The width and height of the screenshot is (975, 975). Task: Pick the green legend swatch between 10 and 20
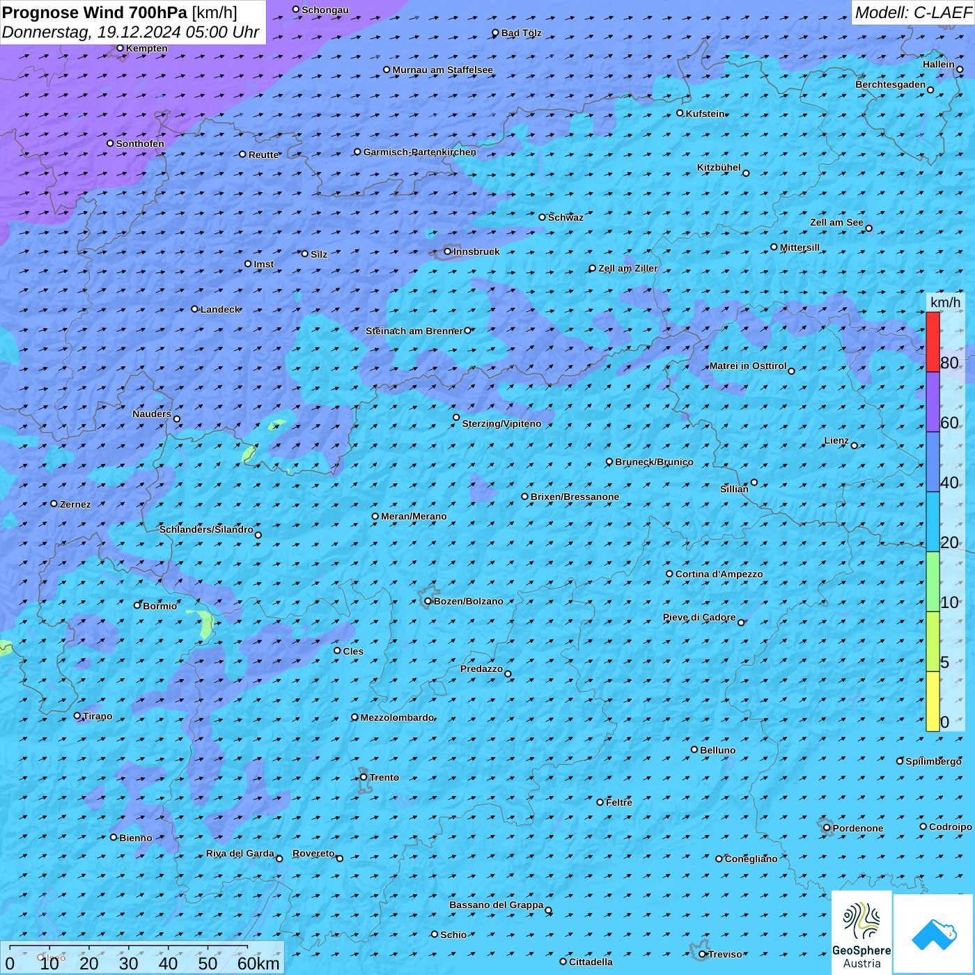click(x=933, y=582)
